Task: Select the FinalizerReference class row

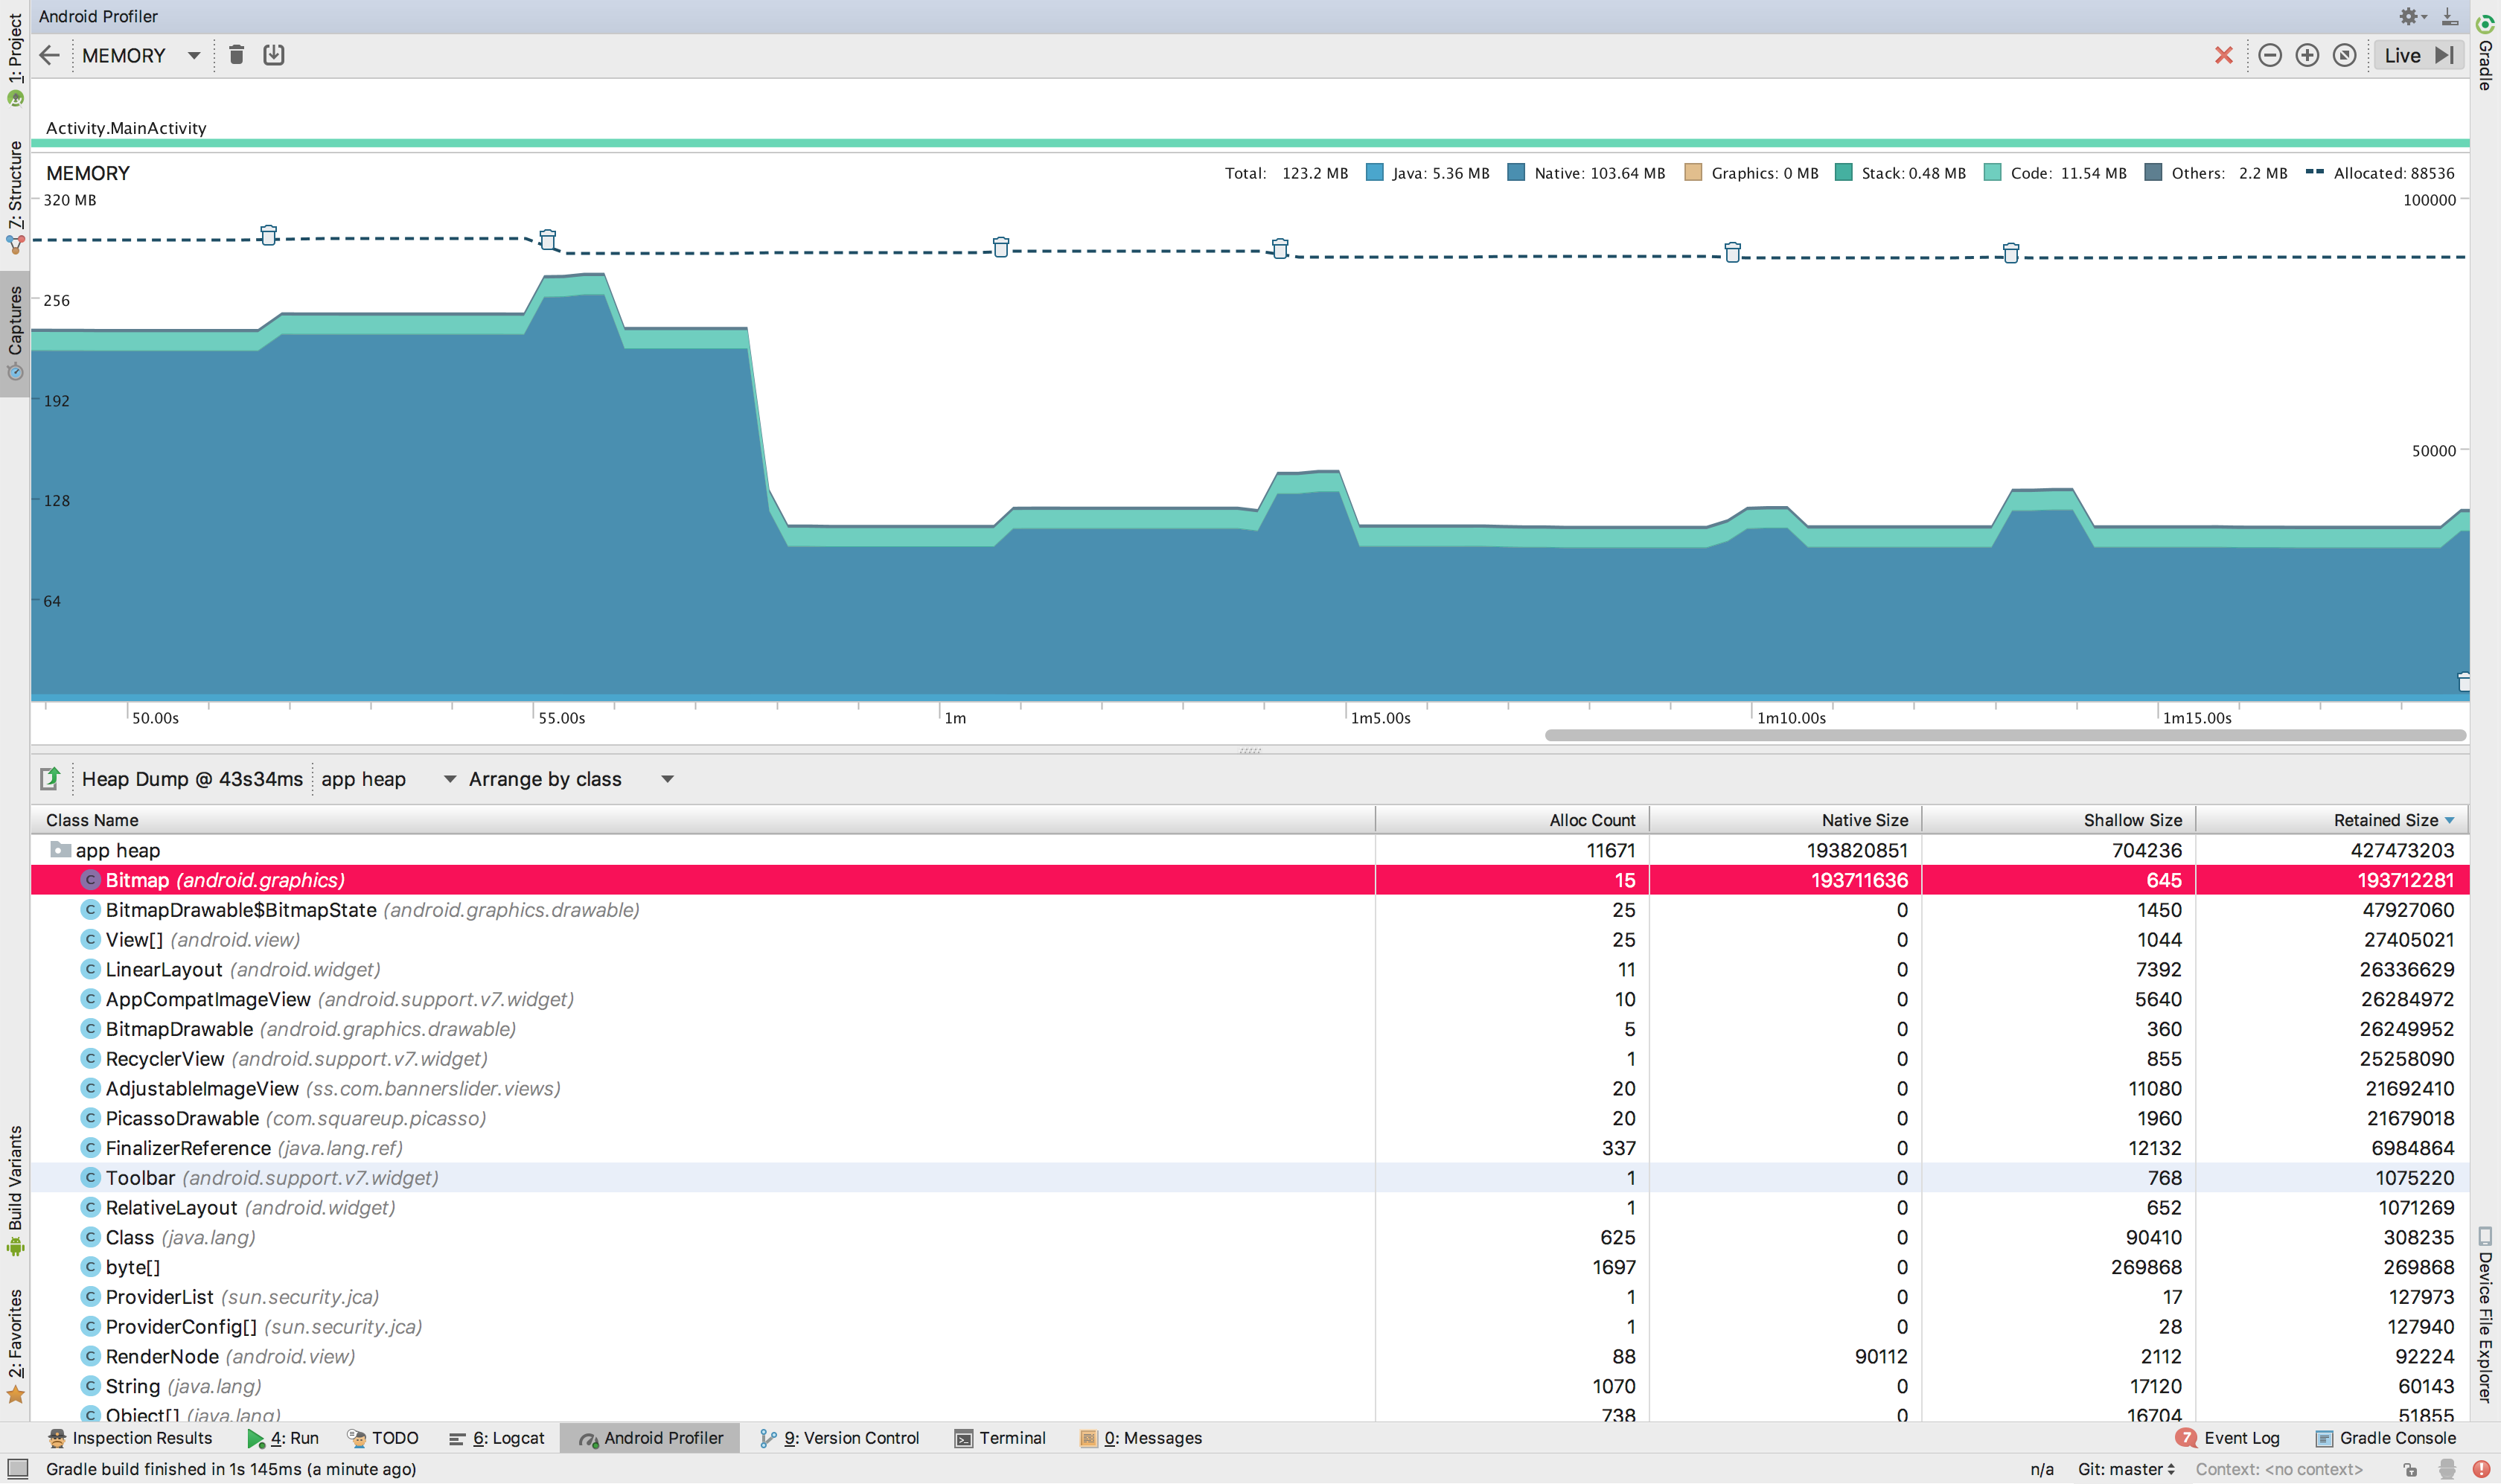Action: [1250, 1148]
